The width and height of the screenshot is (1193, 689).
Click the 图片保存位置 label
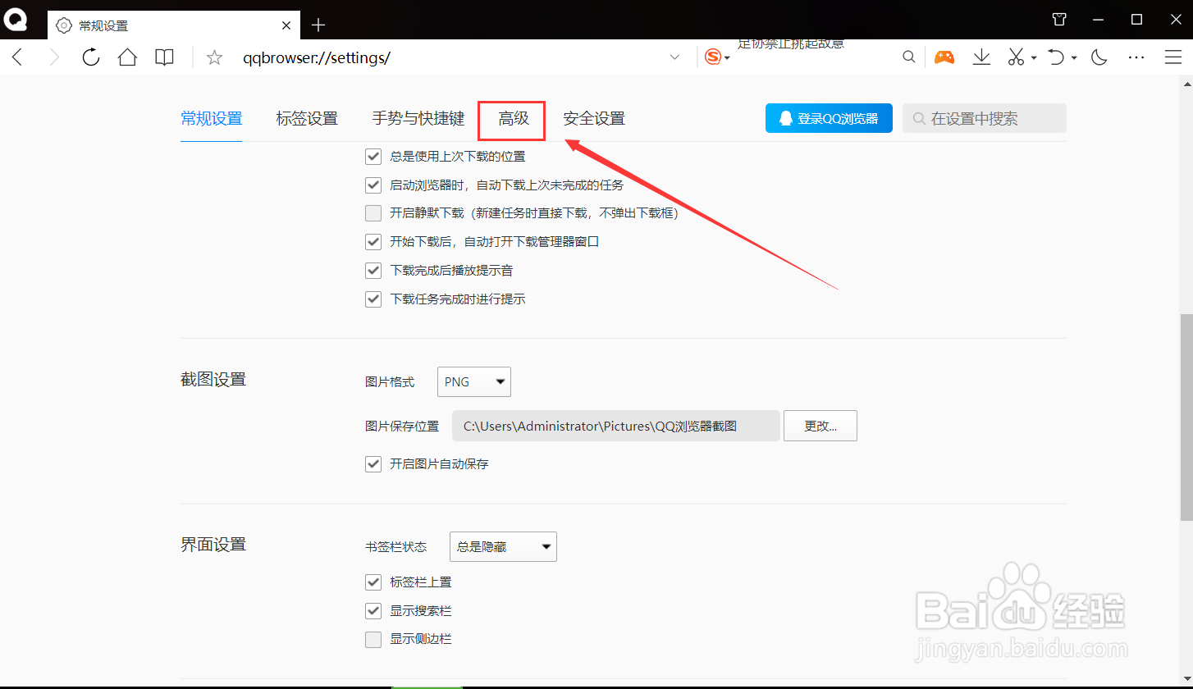click(402, 427)
